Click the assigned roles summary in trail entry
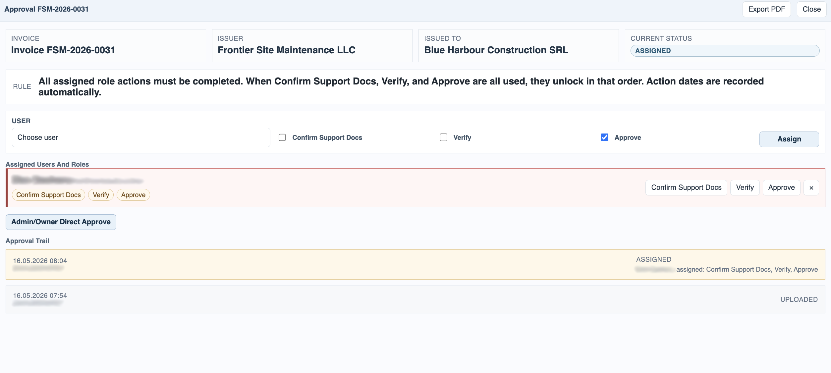The width and height of the screenshot is (831, 373). coord(747,269)
